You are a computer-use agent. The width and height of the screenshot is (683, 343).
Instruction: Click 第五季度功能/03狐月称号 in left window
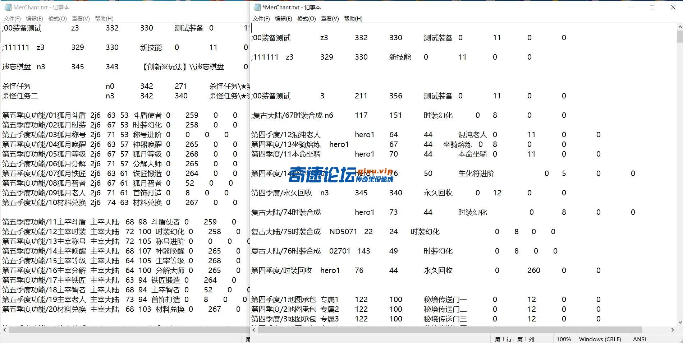tap(44, 135)
